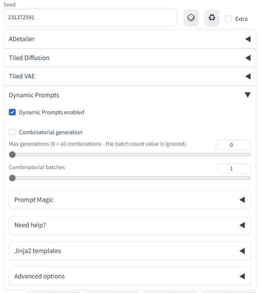259x293 pixels.
Task: Expand the Tiled VAE arrow
Action: pos(247,77)
